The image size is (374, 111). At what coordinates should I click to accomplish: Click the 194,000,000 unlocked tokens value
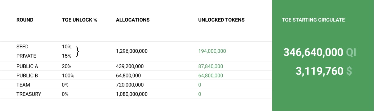(x=212, y=51)
